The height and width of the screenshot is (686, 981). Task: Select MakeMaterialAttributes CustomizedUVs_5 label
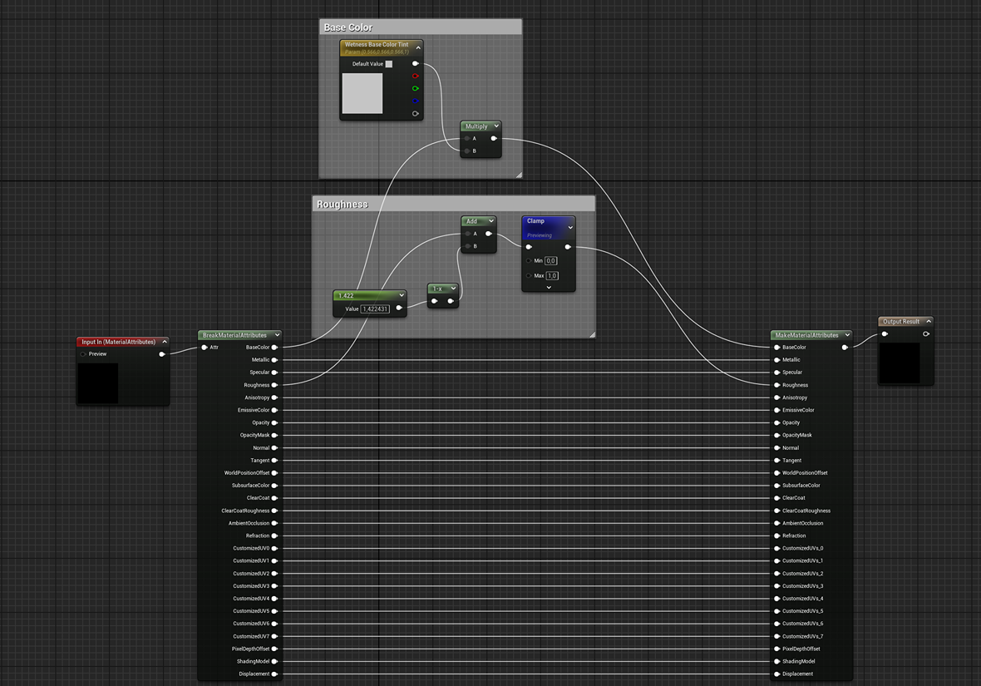point(803,611)
